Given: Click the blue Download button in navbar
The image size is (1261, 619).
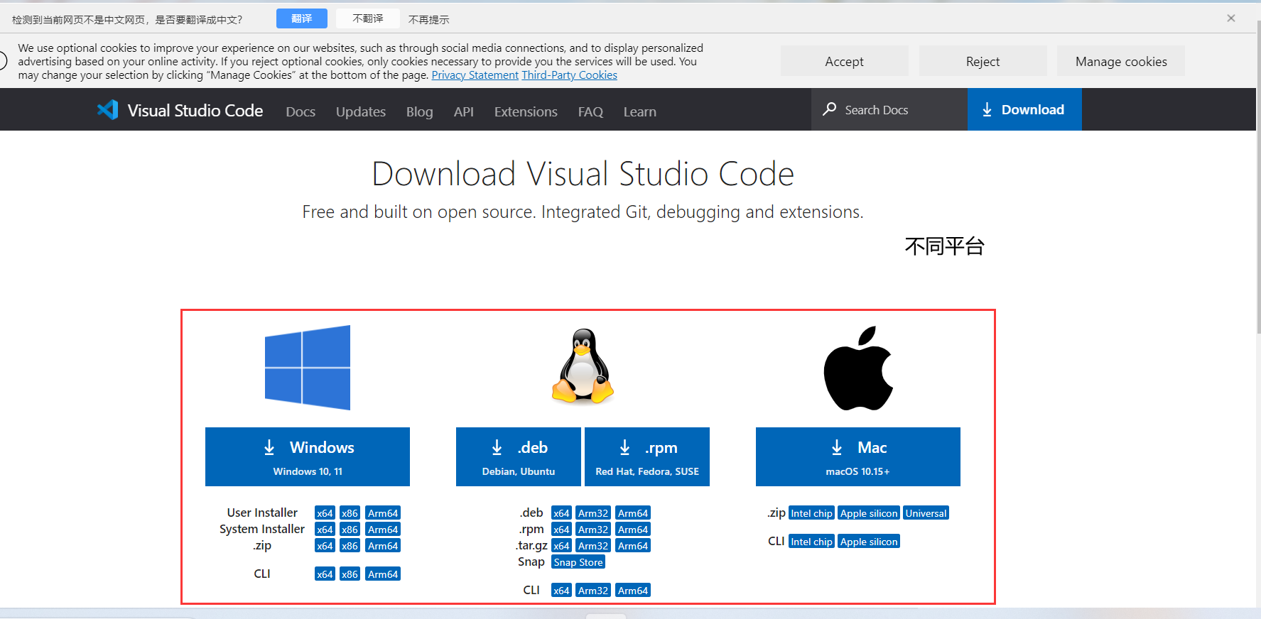Looking at the screenshot, I should click(x=1024, y=109).
